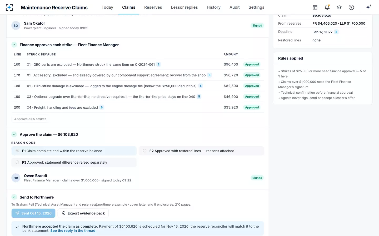Click the check icon beside Finance approves each strike

[x=14, y=45]
